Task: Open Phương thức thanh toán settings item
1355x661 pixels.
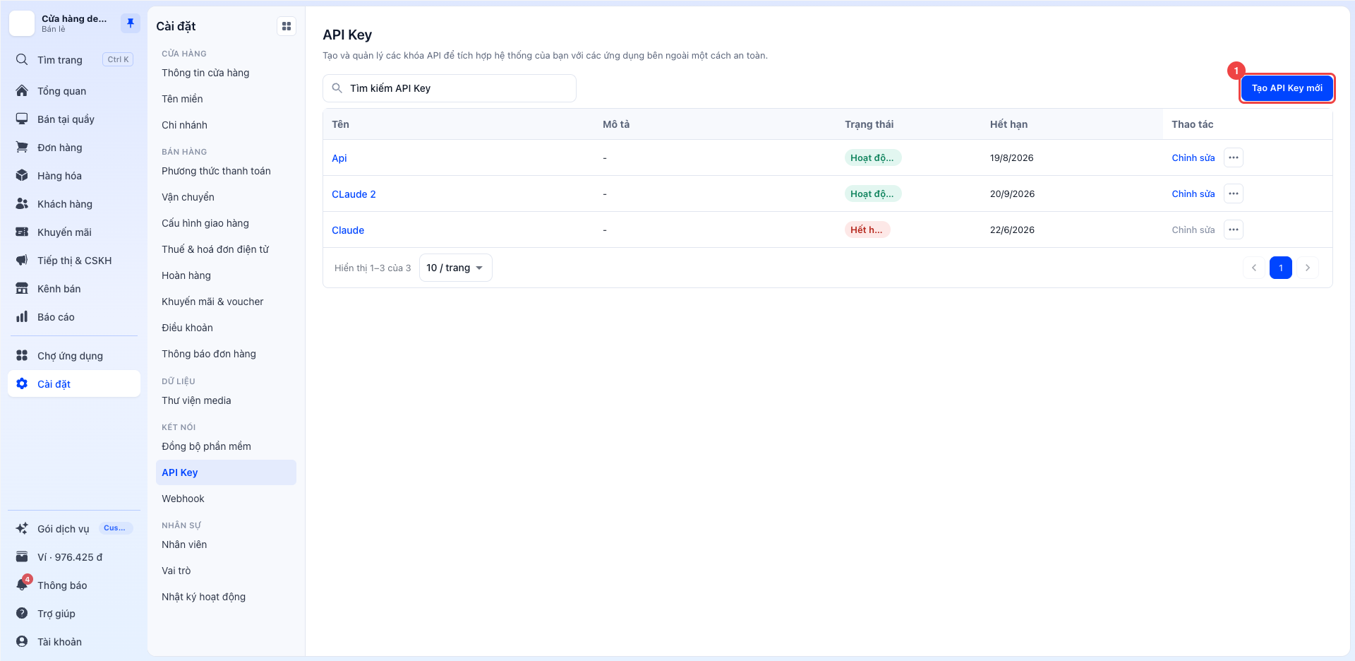Action: (226, 171)
